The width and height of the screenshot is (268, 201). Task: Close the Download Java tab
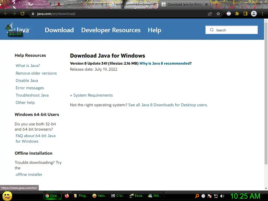coord(206,4)
